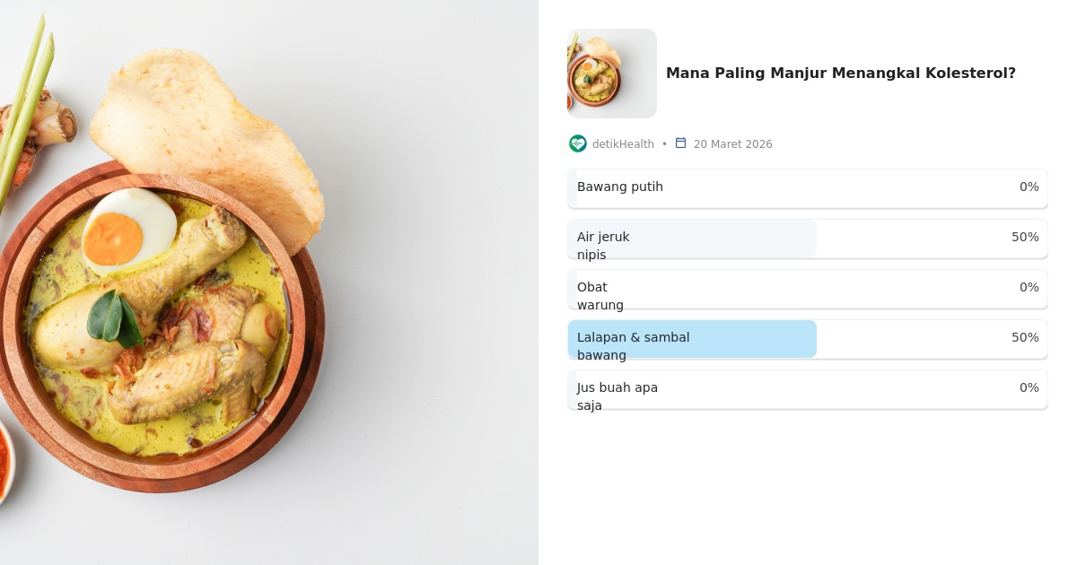Click the 0% result for Obat warung
Screen dimensions: 1077x565
point(1029,287)
